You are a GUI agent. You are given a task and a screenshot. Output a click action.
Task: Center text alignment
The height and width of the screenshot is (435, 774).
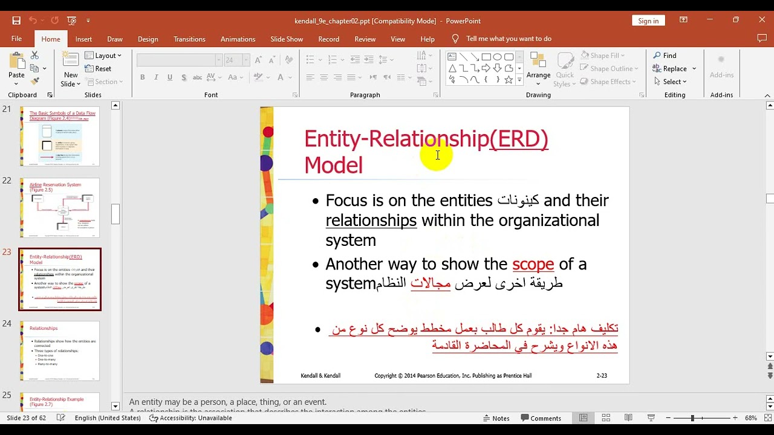(x=324, y=77)
